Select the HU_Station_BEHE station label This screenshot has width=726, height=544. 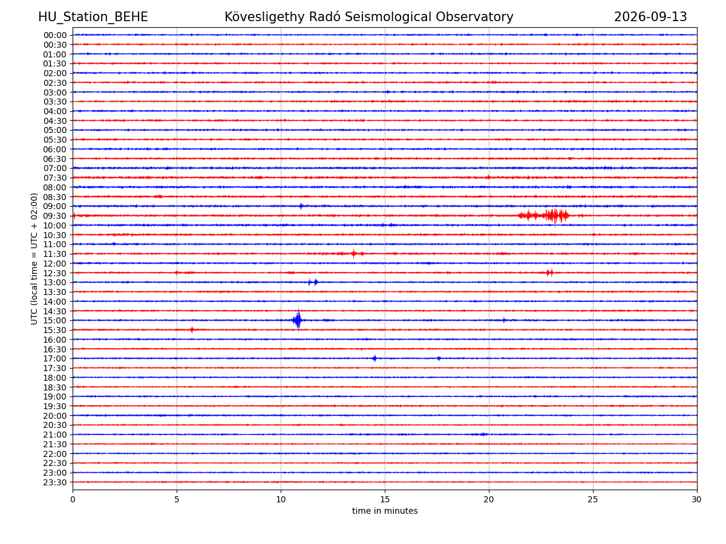point(93,17)
